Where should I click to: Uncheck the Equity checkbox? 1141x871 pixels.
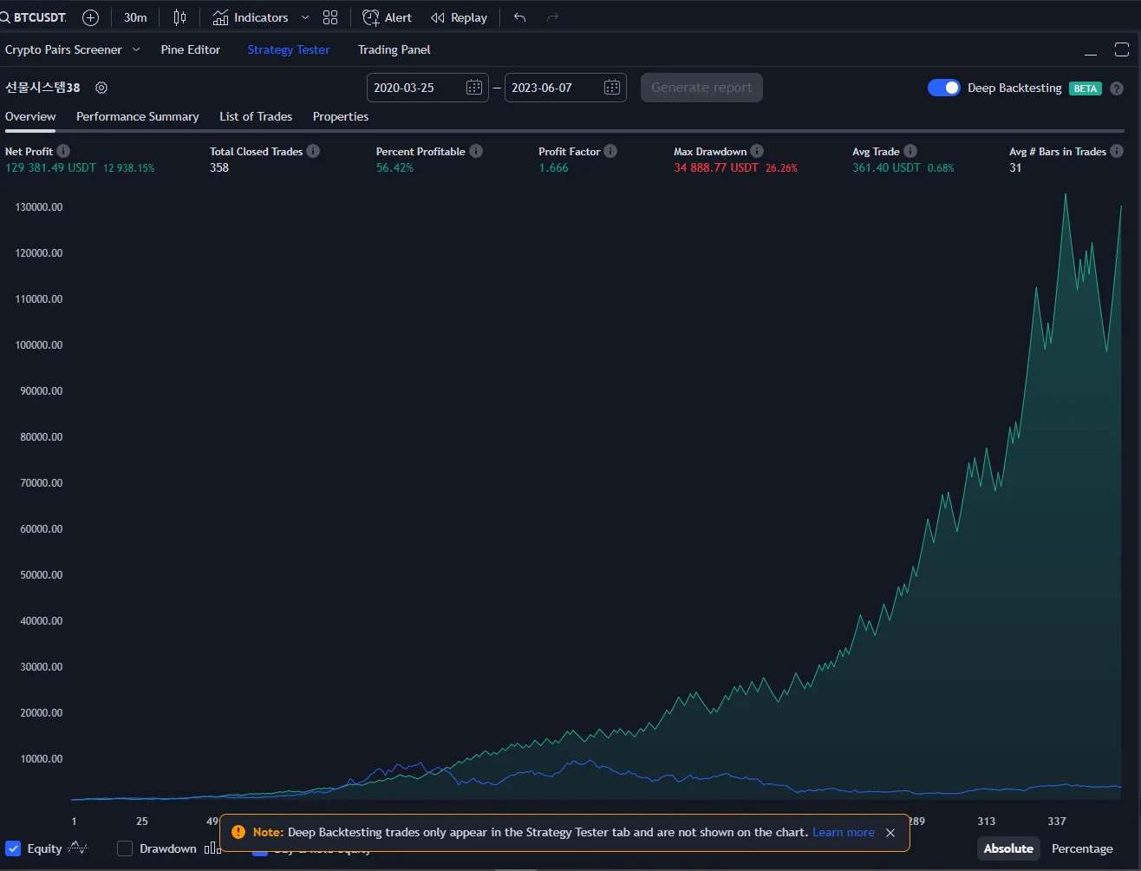click(x=13, y=848)
